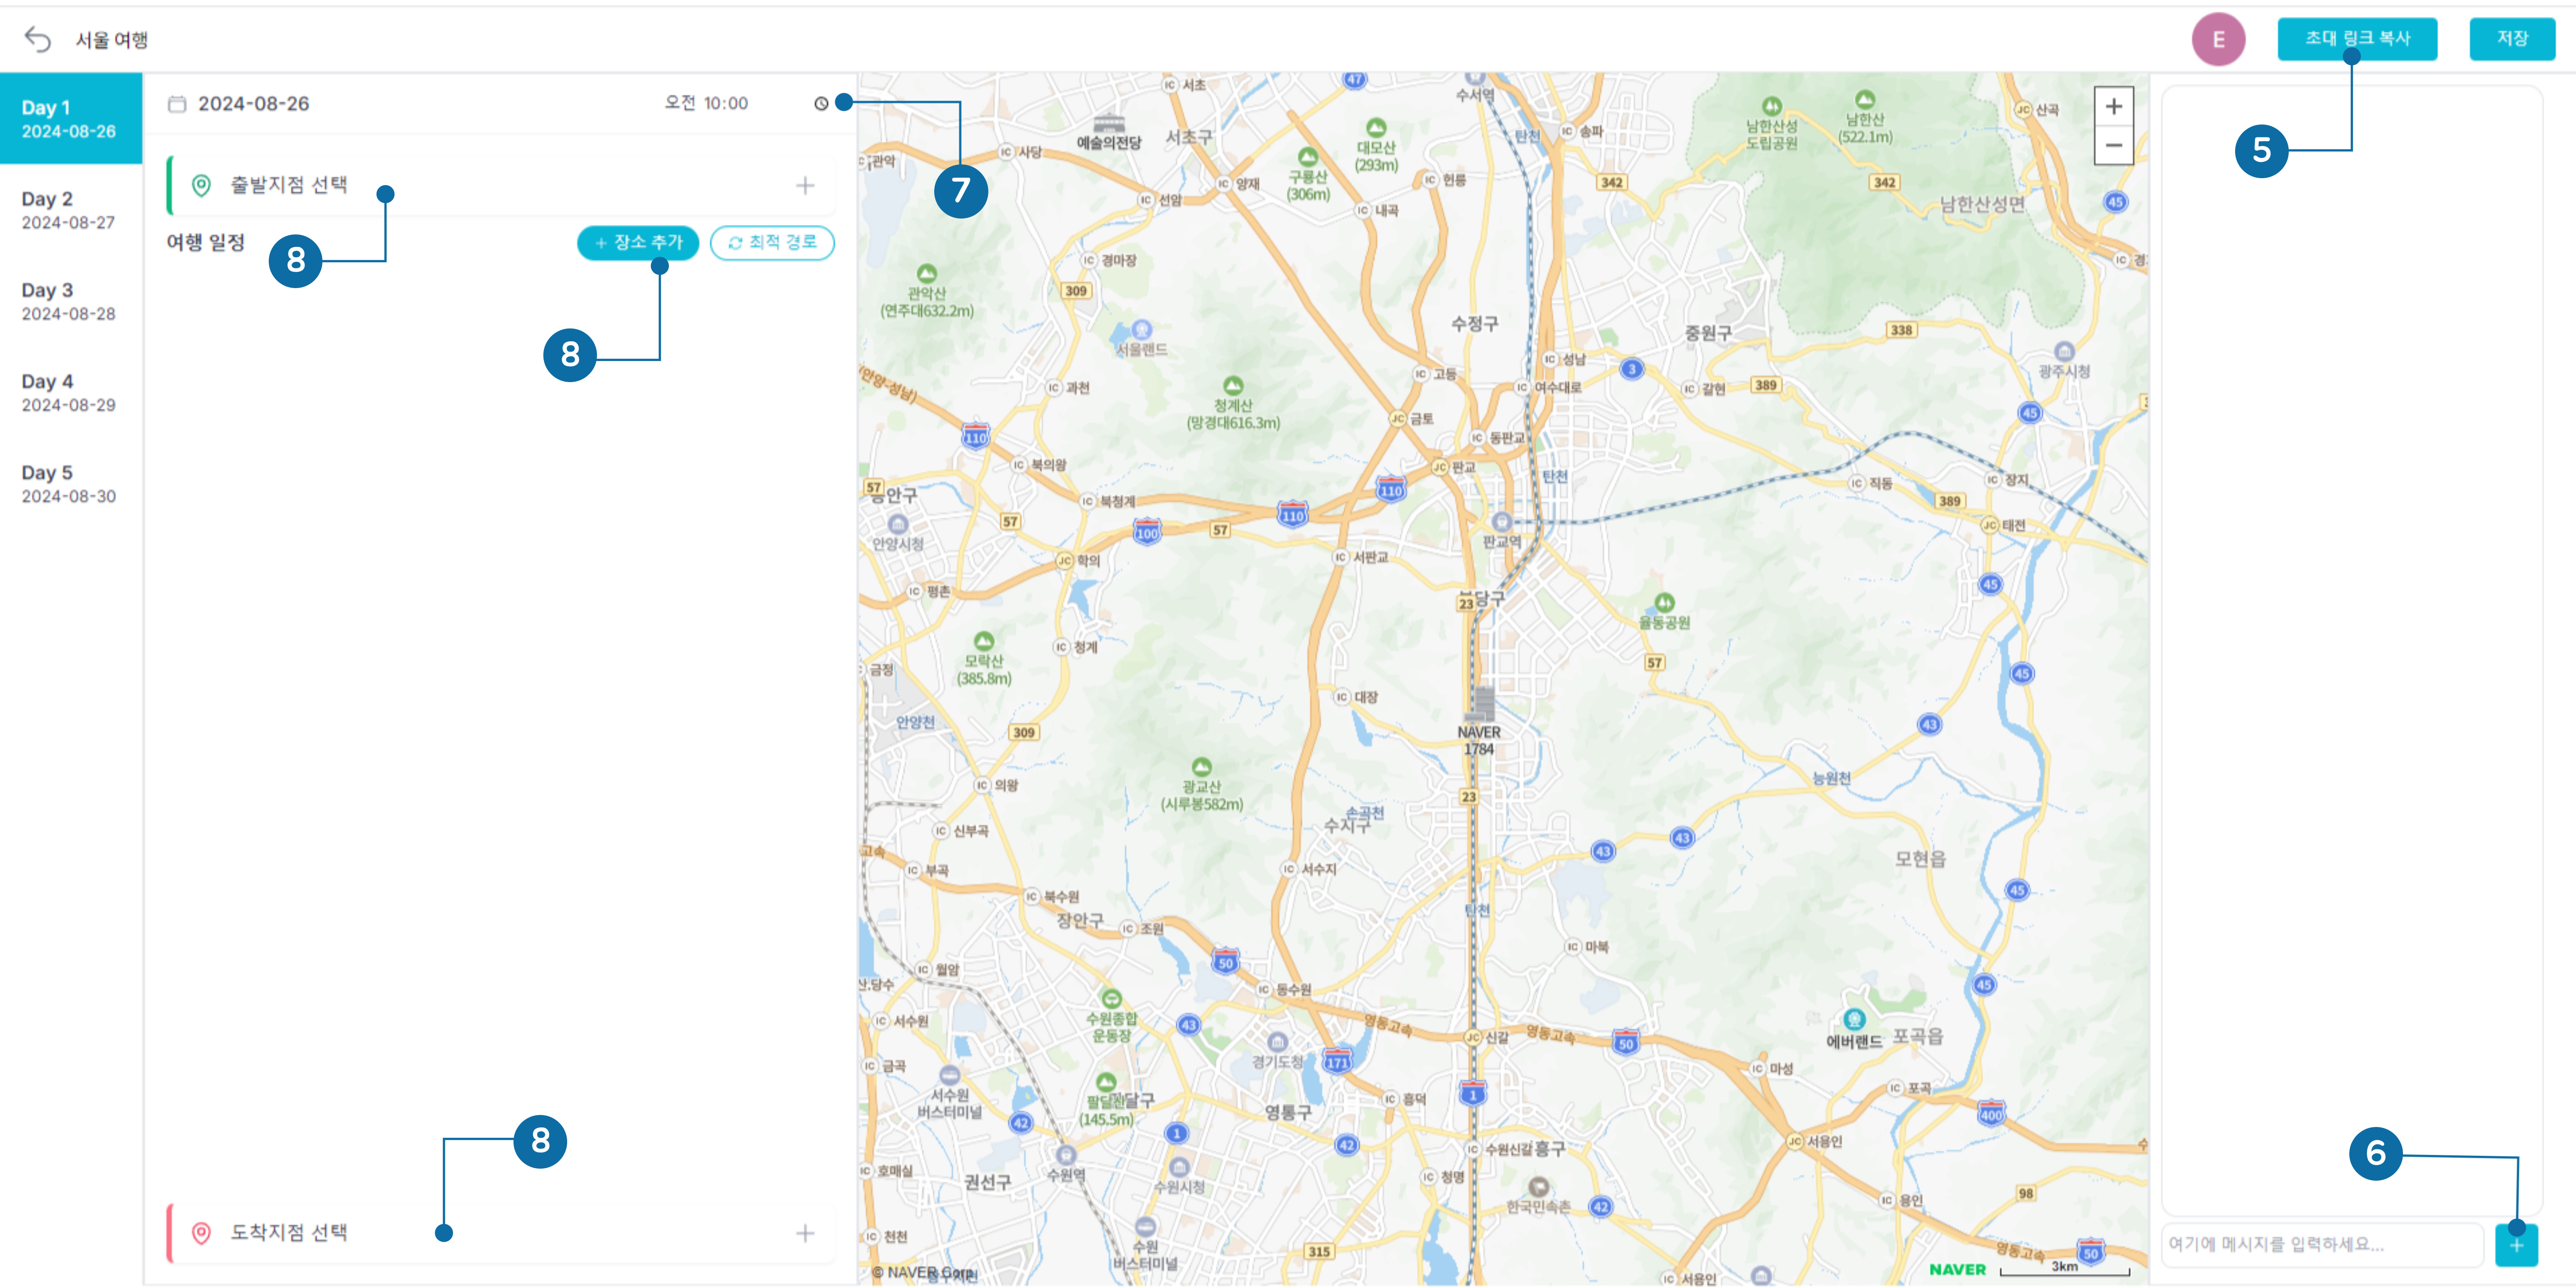Add a place with 장소 추가
The image size is (2576, 1288).
(638, 242)
